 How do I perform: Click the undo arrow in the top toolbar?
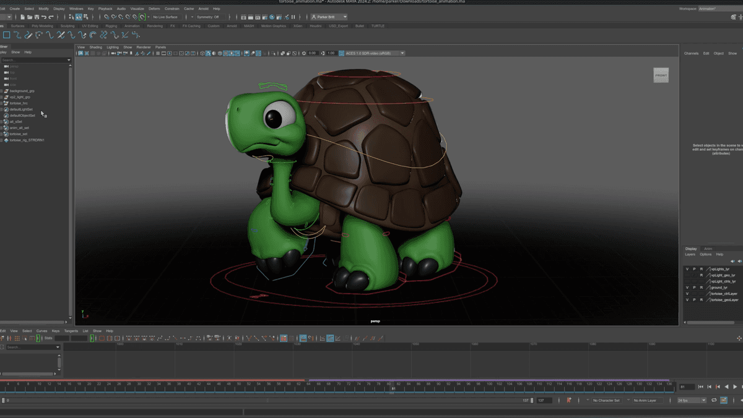click(x=43, y=17)
